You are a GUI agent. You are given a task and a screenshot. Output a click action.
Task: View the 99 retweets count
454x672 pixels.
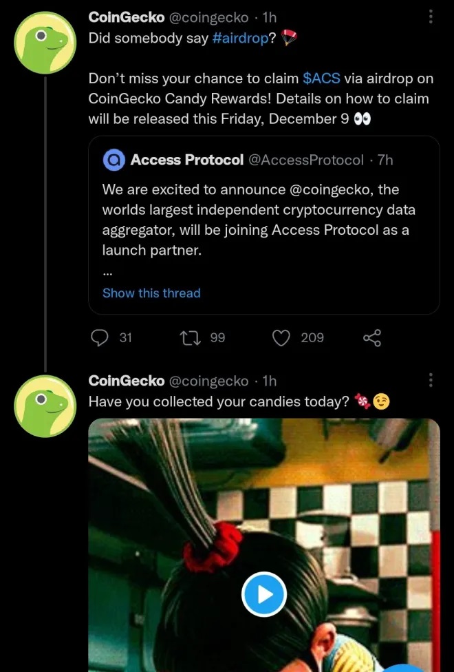click(217, 337)
